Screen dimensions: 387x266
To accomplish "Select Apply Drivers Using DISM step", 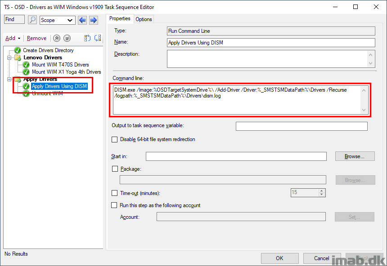I will pos(59,86).
